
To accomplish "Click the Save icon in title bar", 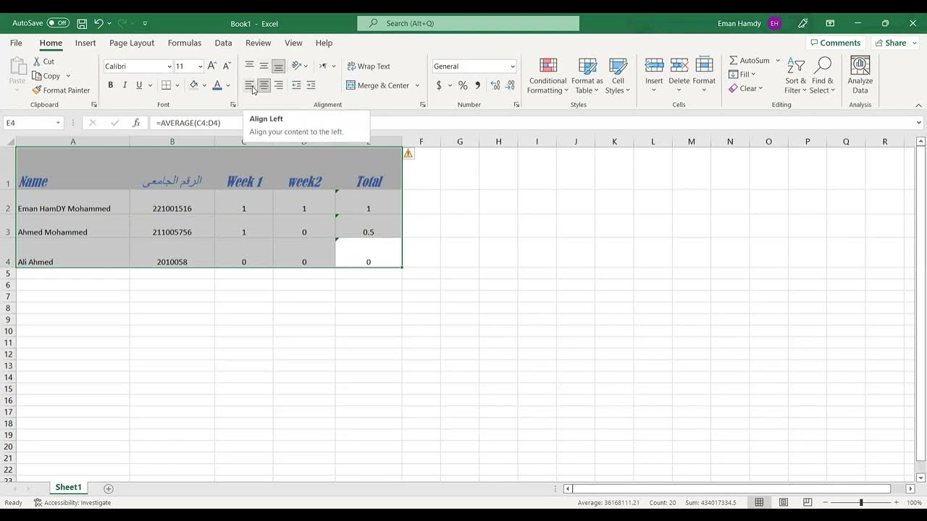I will (x=82, y=23).
